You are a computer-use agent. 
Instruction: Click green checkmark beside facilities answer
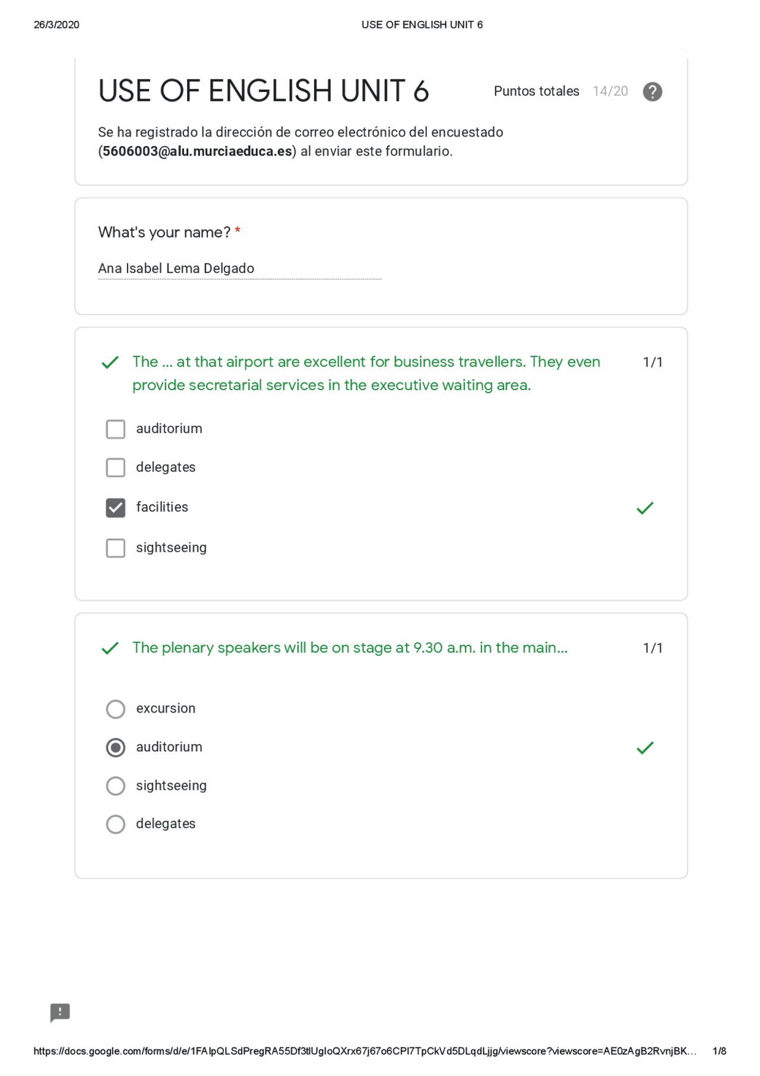[x=645, y=508]
